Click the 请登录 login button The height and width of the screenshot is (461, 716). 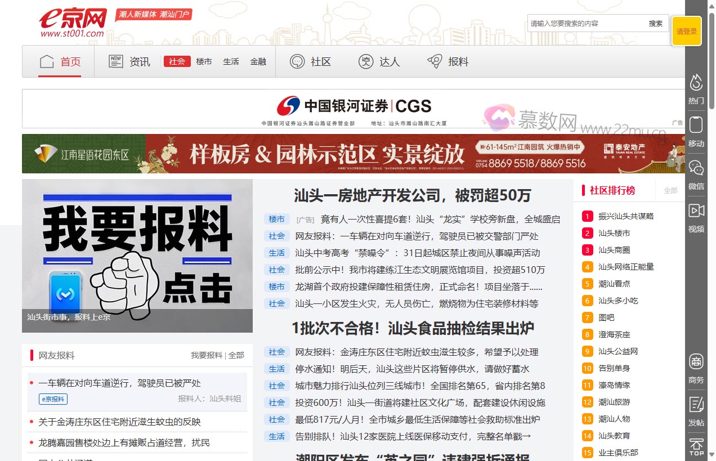(687, 31)
